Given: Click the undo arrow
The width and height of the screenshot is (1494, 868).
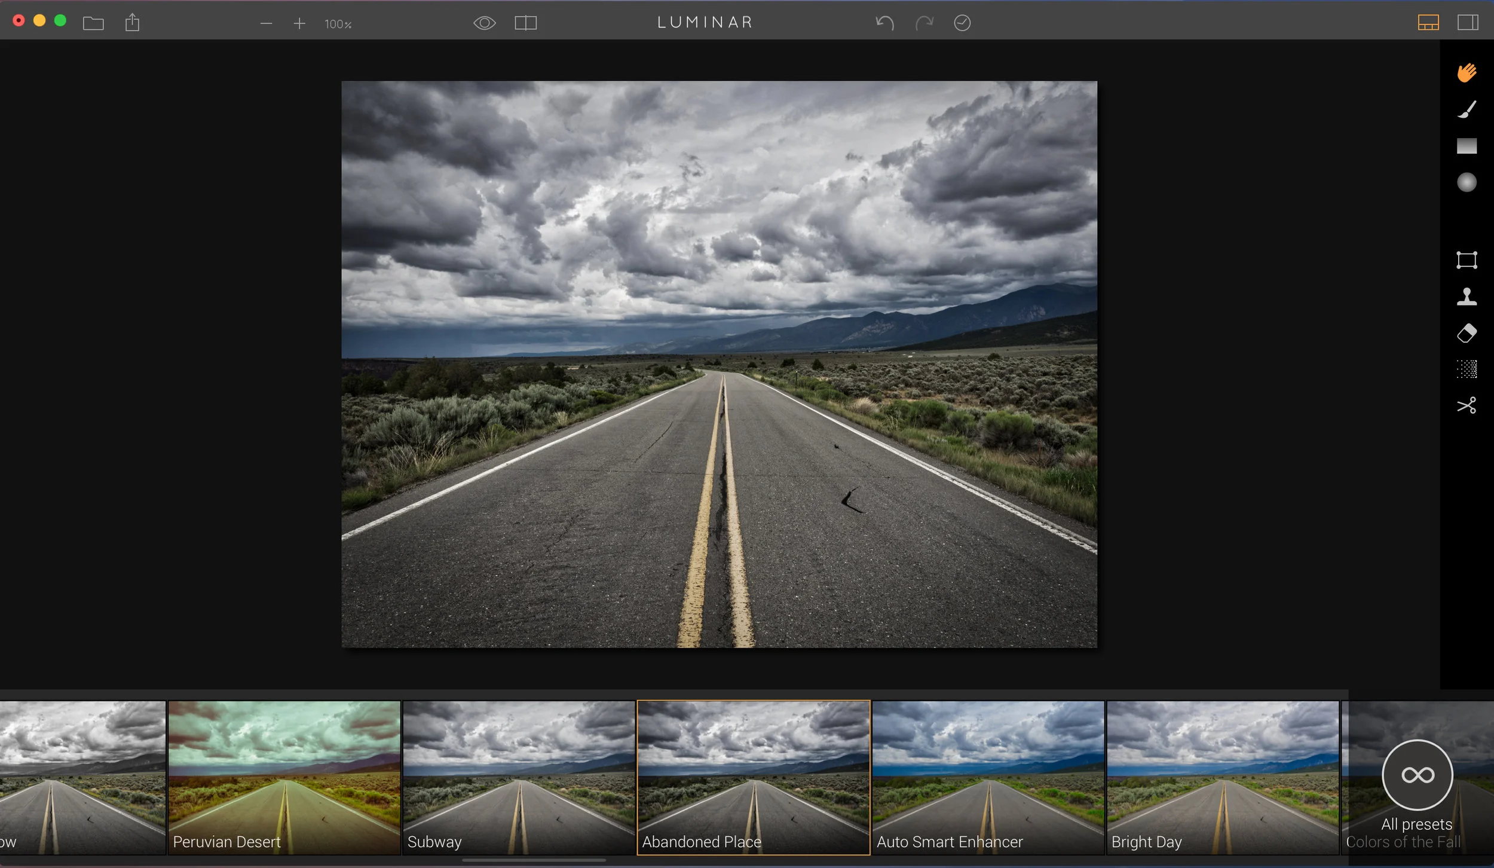Looking at the screenshot, I should point(884,23).
